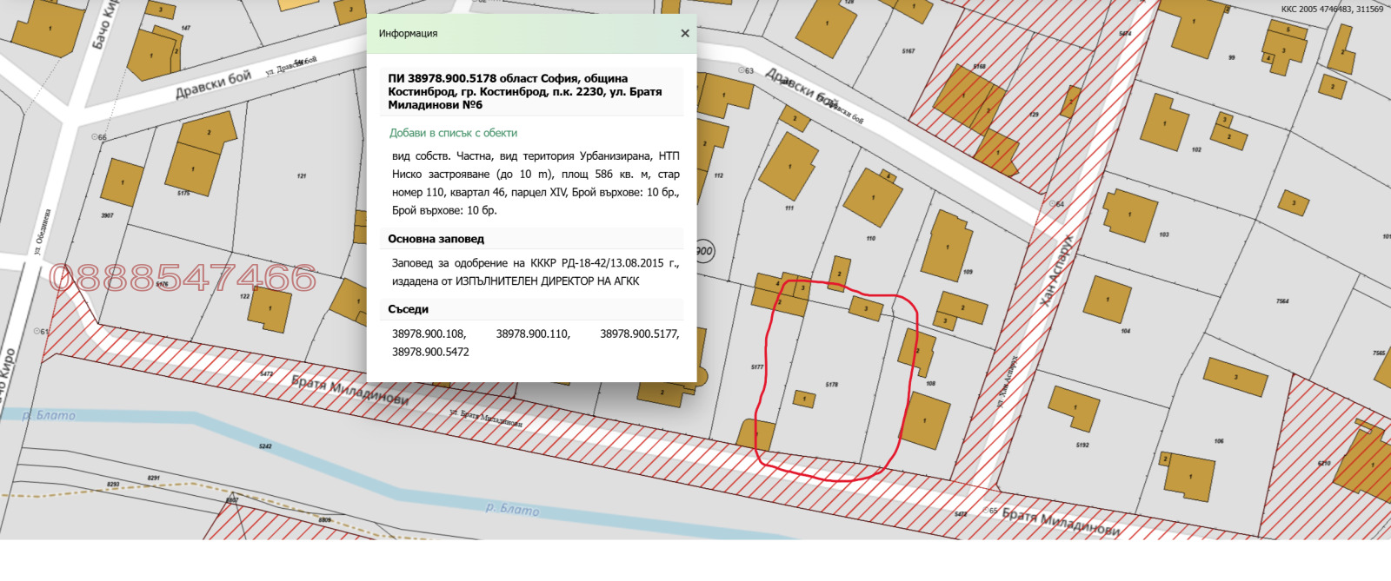
Task: Click the KKC 2005 coordinate readout
Action: pos(1332,10)
